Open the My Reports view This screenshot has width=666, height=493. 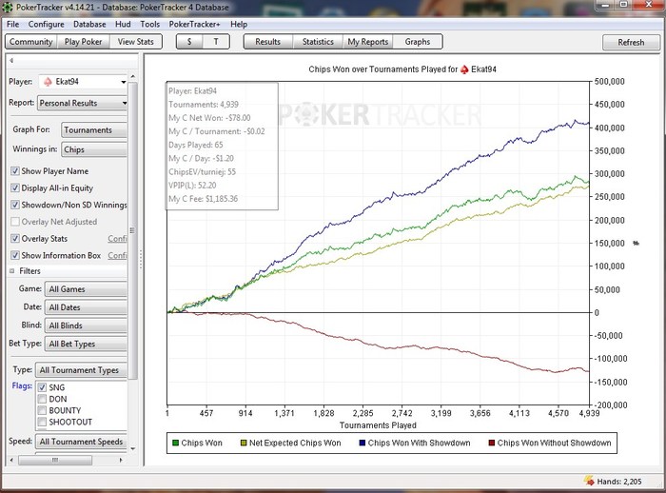[x=368, y=42]
